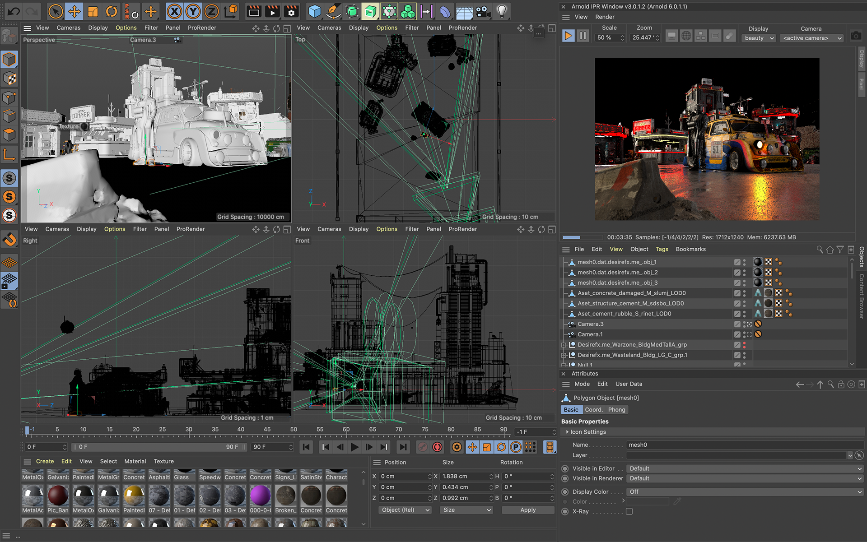The height and width of the screenshot is (542, 867).
Task: Click the light bulb icon
Action: [502, 11]
